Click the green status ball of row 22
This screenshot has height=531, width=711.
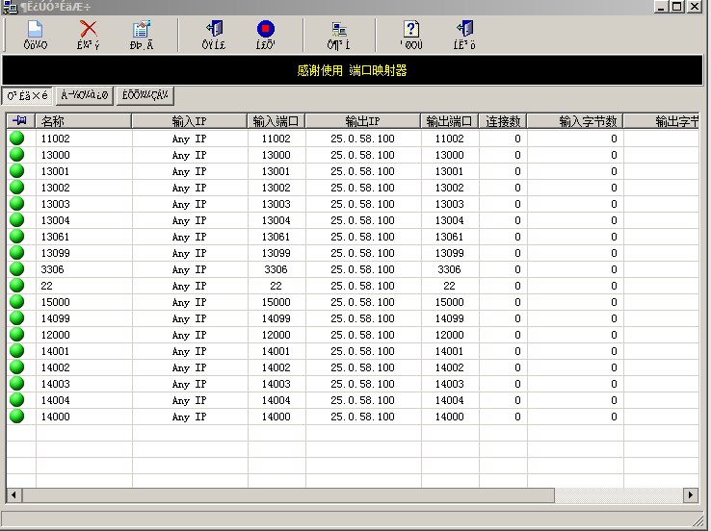click(x=16, y=285)
